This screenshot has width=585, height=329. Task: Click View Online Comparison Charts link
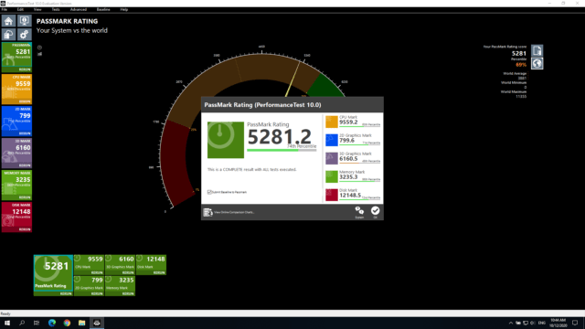click(x=234, y=212)
